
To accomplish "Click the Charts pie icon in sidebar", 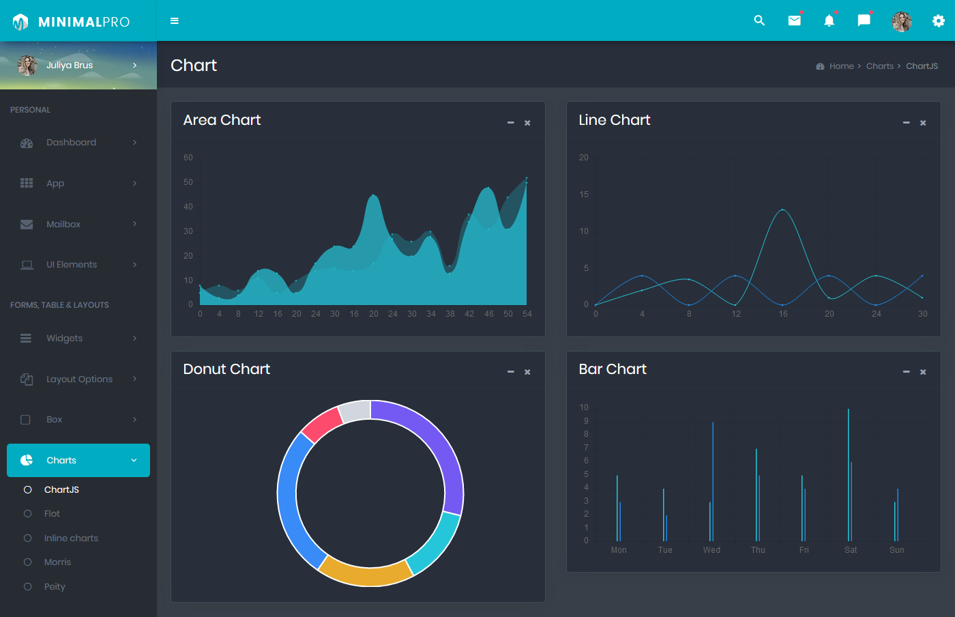I will [27, 460].
